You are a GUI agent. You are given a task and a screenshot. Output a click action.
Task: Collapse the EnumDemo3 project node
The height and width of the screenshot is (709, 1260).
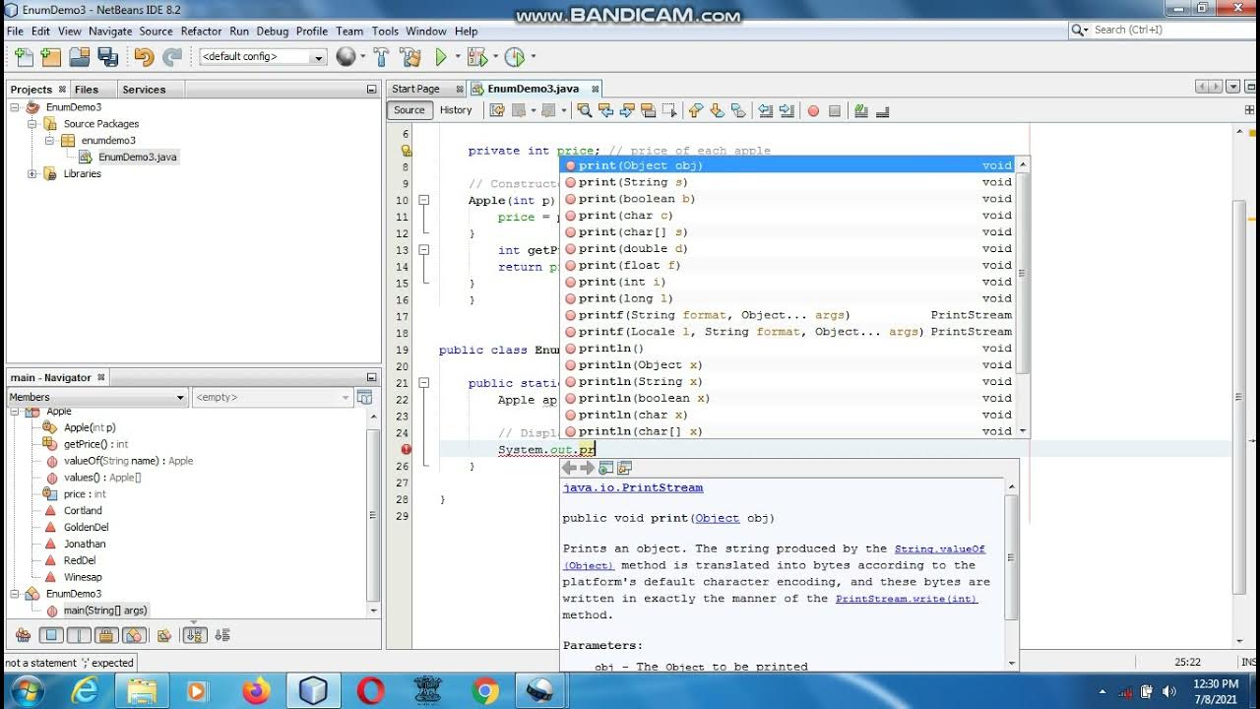15,107
